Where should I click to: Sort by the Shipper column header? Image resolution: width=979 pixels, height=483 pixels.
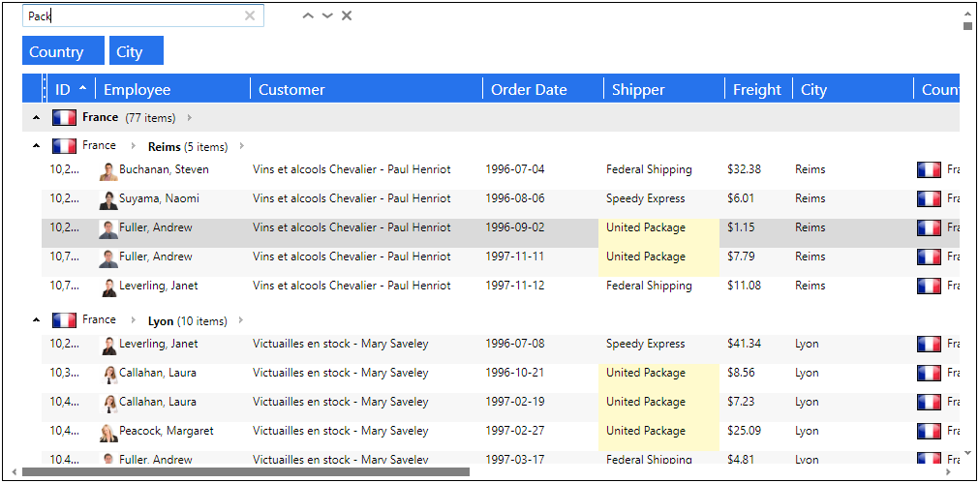point(638,89)
